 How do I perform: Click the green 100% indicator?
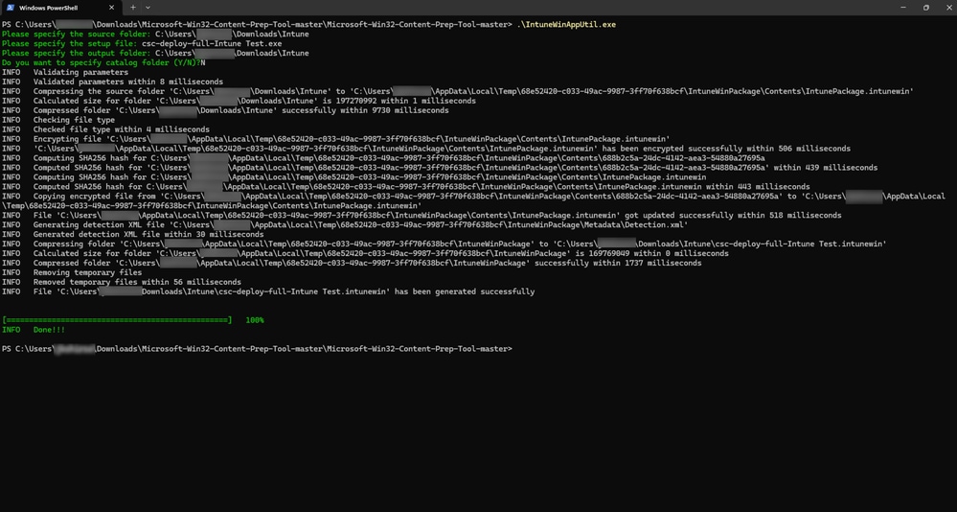(x=255, y=320)
